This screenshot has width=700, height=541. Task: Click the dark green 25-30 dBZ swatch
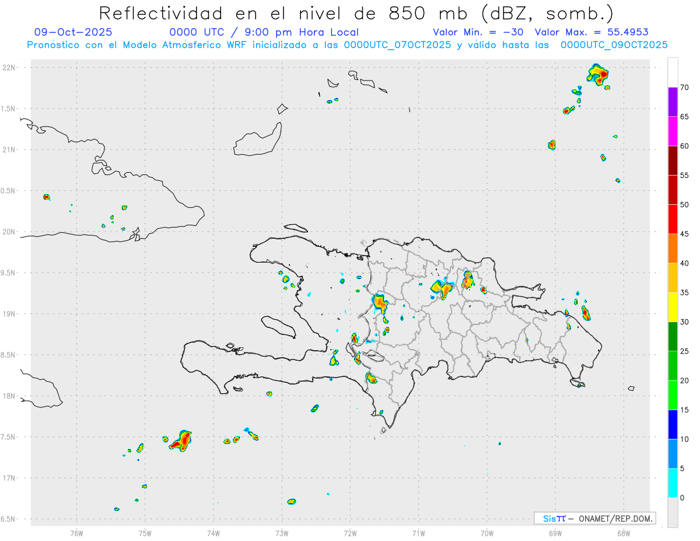coord(673,337)
